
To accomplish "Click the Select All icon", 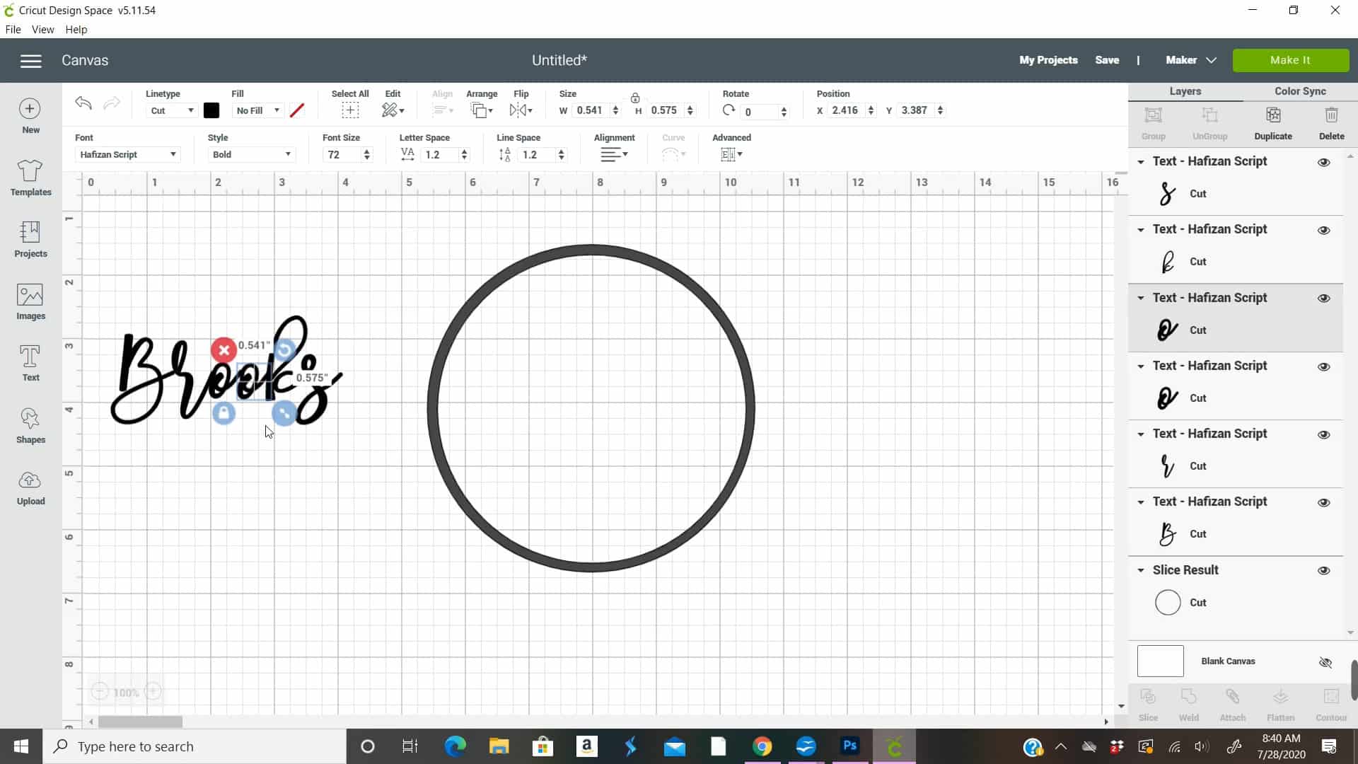I will (350, 110).
